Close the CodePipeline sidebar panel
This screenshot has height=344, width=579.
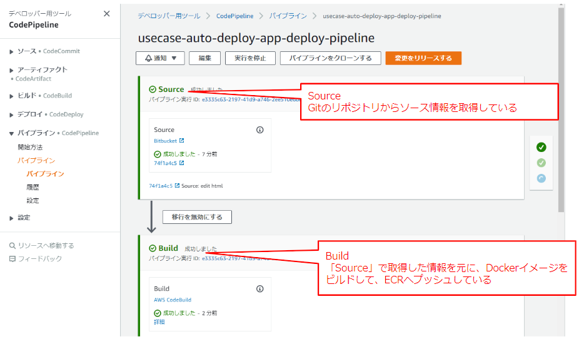click(107, 14)
